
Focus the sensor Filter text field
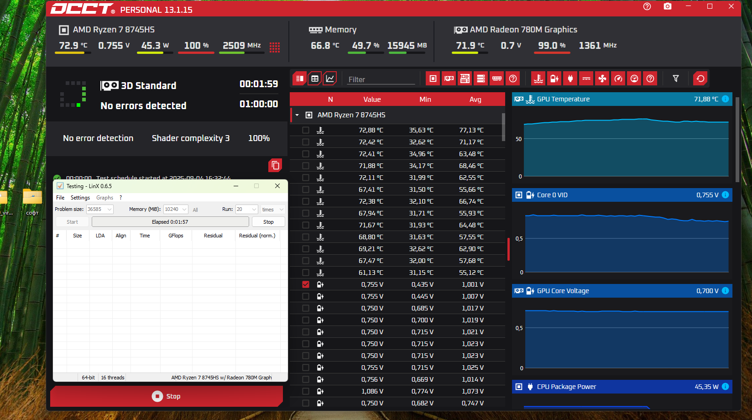pos(381,79)
